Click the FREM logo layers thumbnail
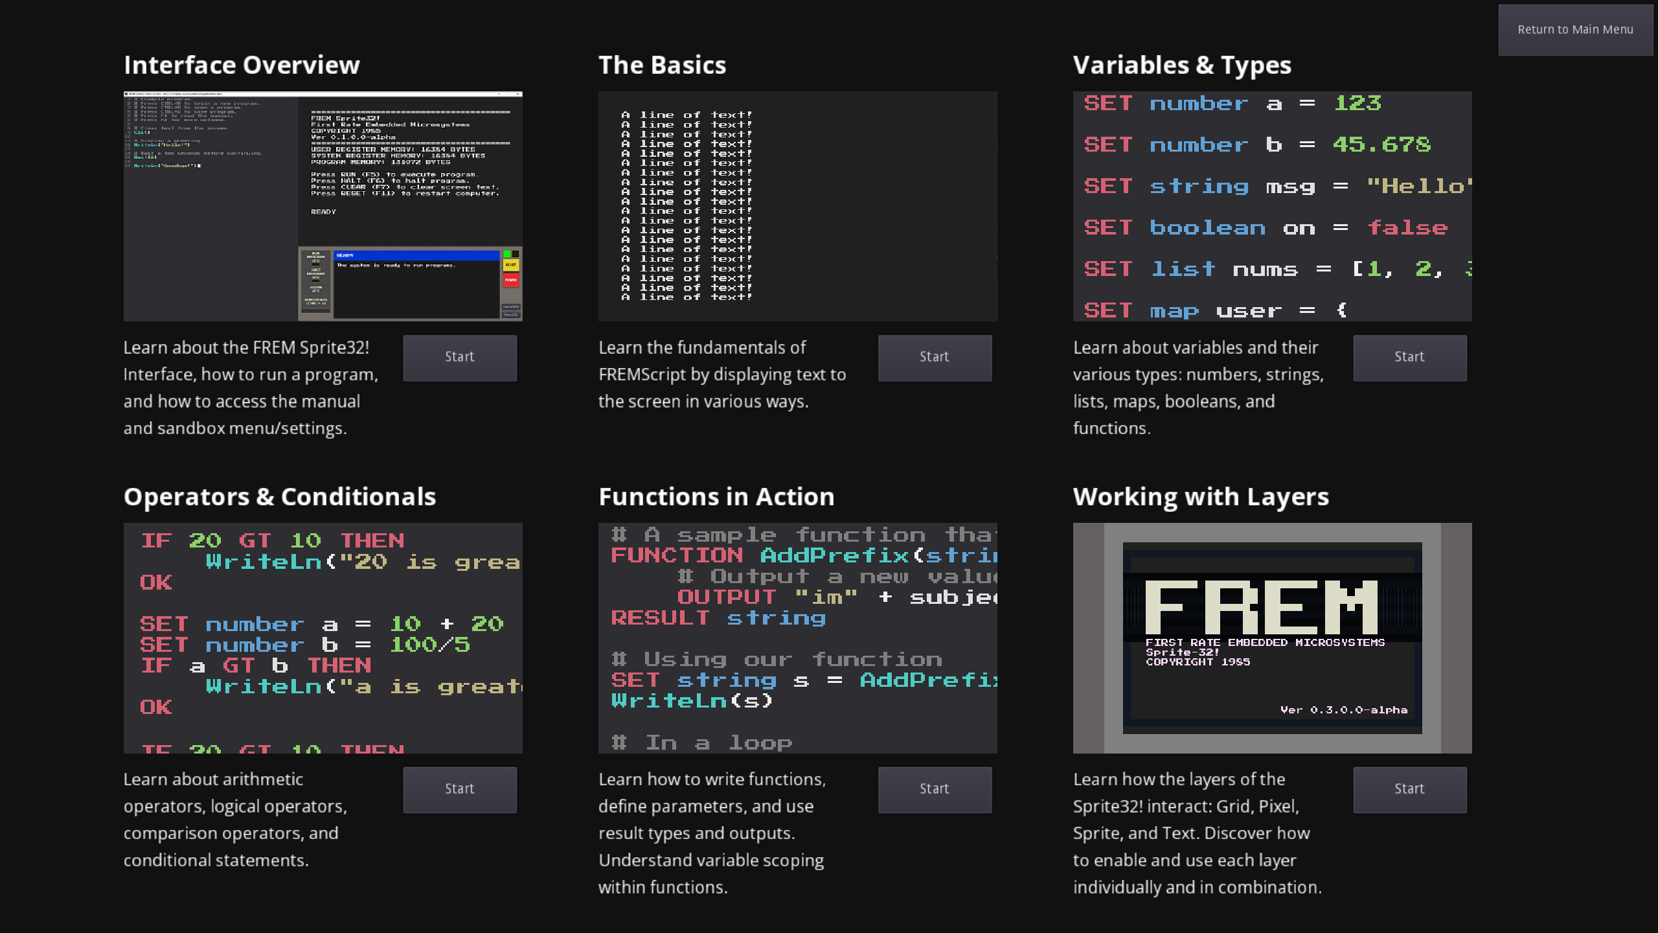This screenshot has height=933, width=1658. pos(1272,638)
